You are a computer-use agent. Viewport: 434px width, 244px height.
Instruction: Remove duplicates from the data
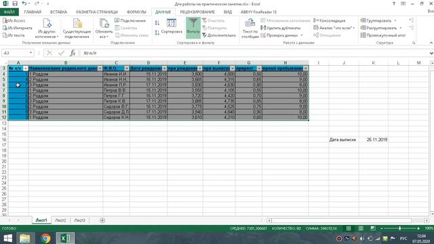coord(280,28)
